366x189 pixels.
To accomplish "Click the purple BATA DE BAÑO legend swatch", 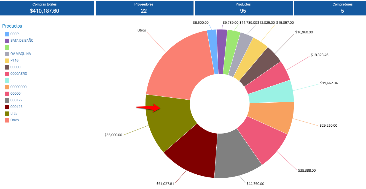I will (7, 41).
